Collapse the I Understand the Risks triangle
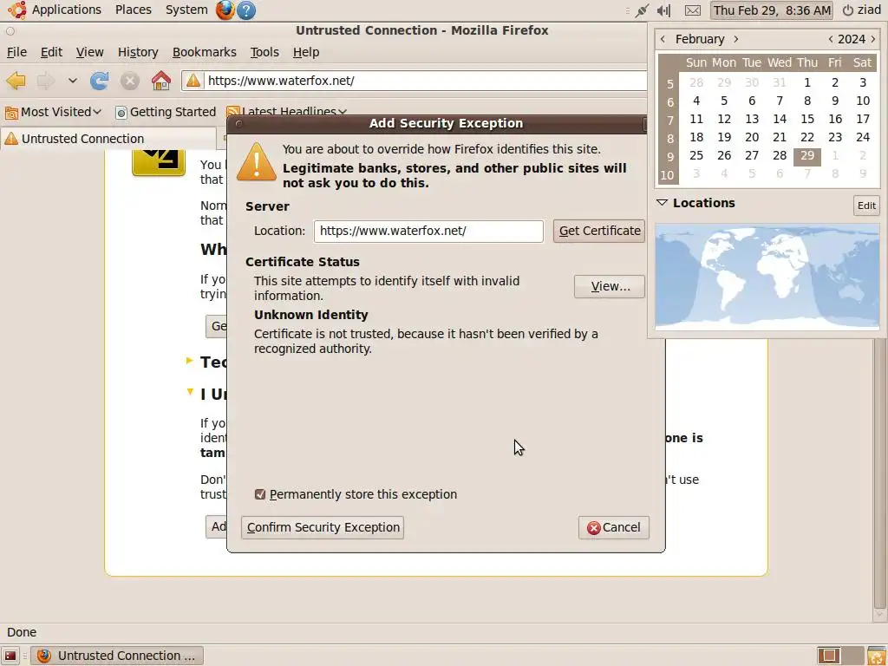 tap(190, 392)
